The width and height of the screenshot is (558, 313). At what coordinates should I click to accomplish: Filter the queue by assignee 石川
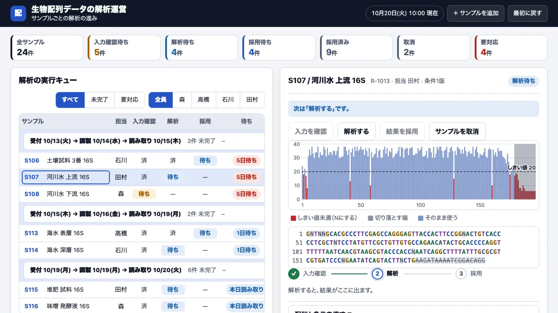228,100
